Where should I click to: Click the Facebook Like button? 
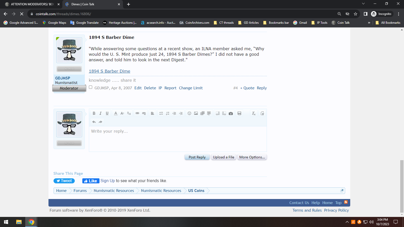point(91,181)
